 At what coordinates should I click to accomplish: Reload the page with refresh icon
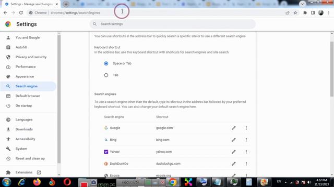[21, 12]
